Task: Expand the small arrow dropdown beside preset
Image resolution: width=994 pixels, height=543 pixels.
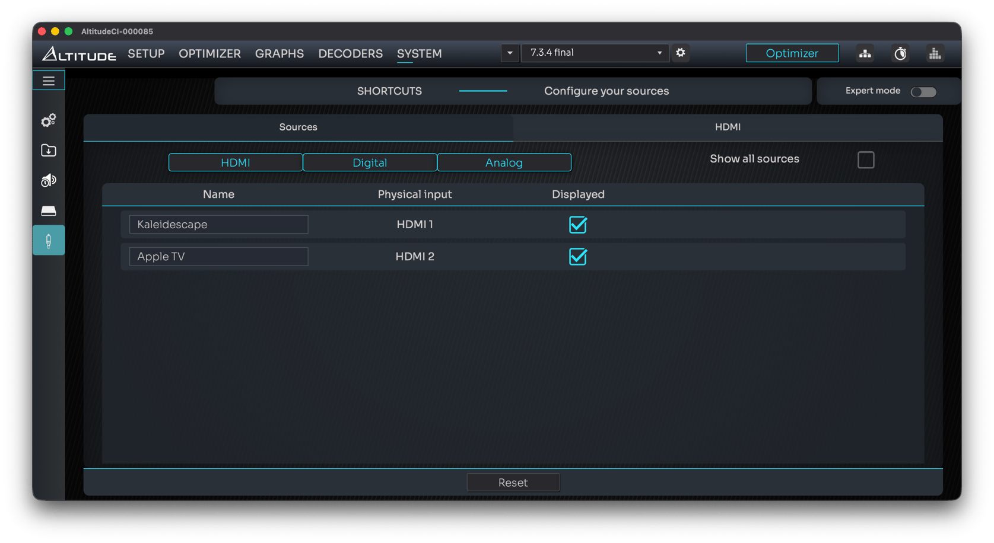Action: point(510,53)
